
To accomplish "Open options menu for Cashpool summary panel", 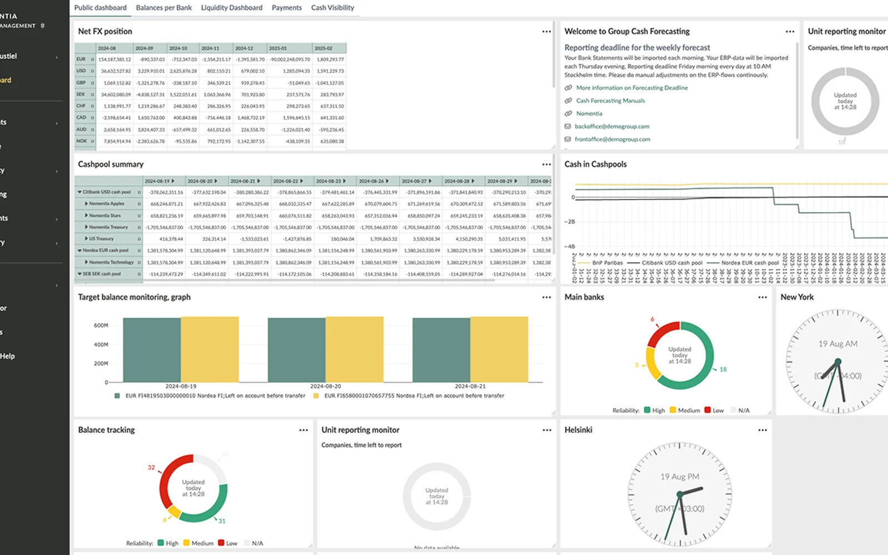I will (546, 164).
